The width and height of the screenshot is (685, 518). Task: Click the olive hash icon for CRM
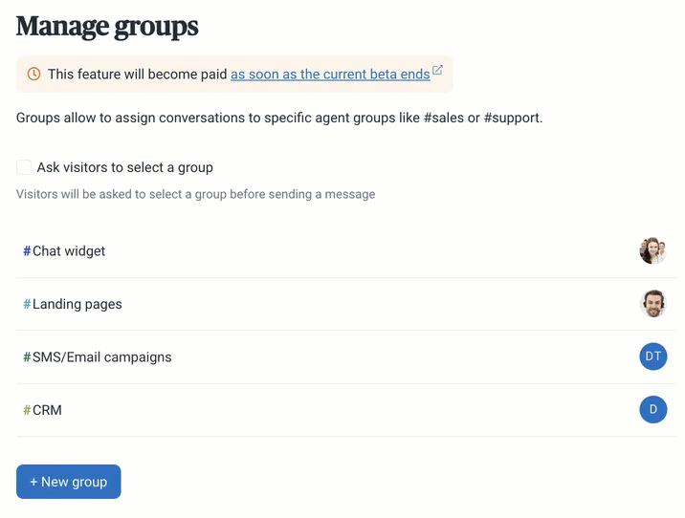coord(27,410)
